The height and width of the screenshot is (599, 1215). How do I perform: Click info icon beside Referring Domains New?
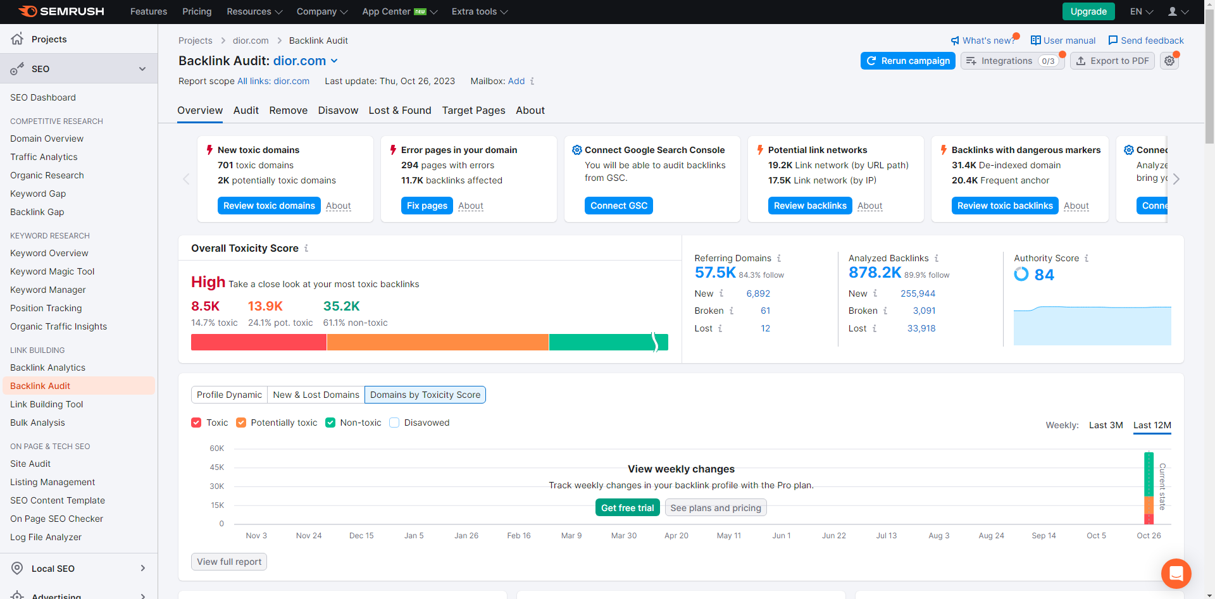tap(721, 293)
